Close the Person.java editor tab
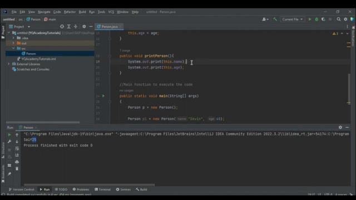The image size is (356, 200). [121, 27]
